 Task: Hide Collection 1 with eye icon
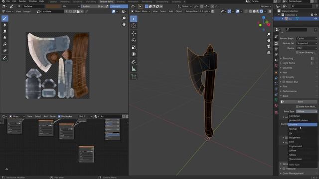[316, 15]
